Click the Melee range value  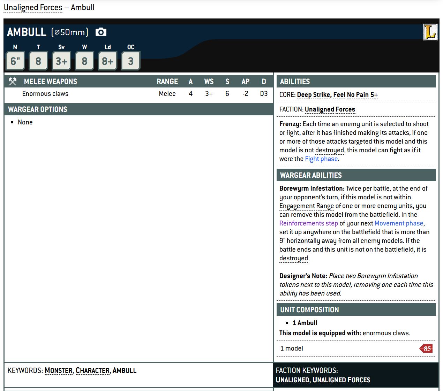coord(167,94)
